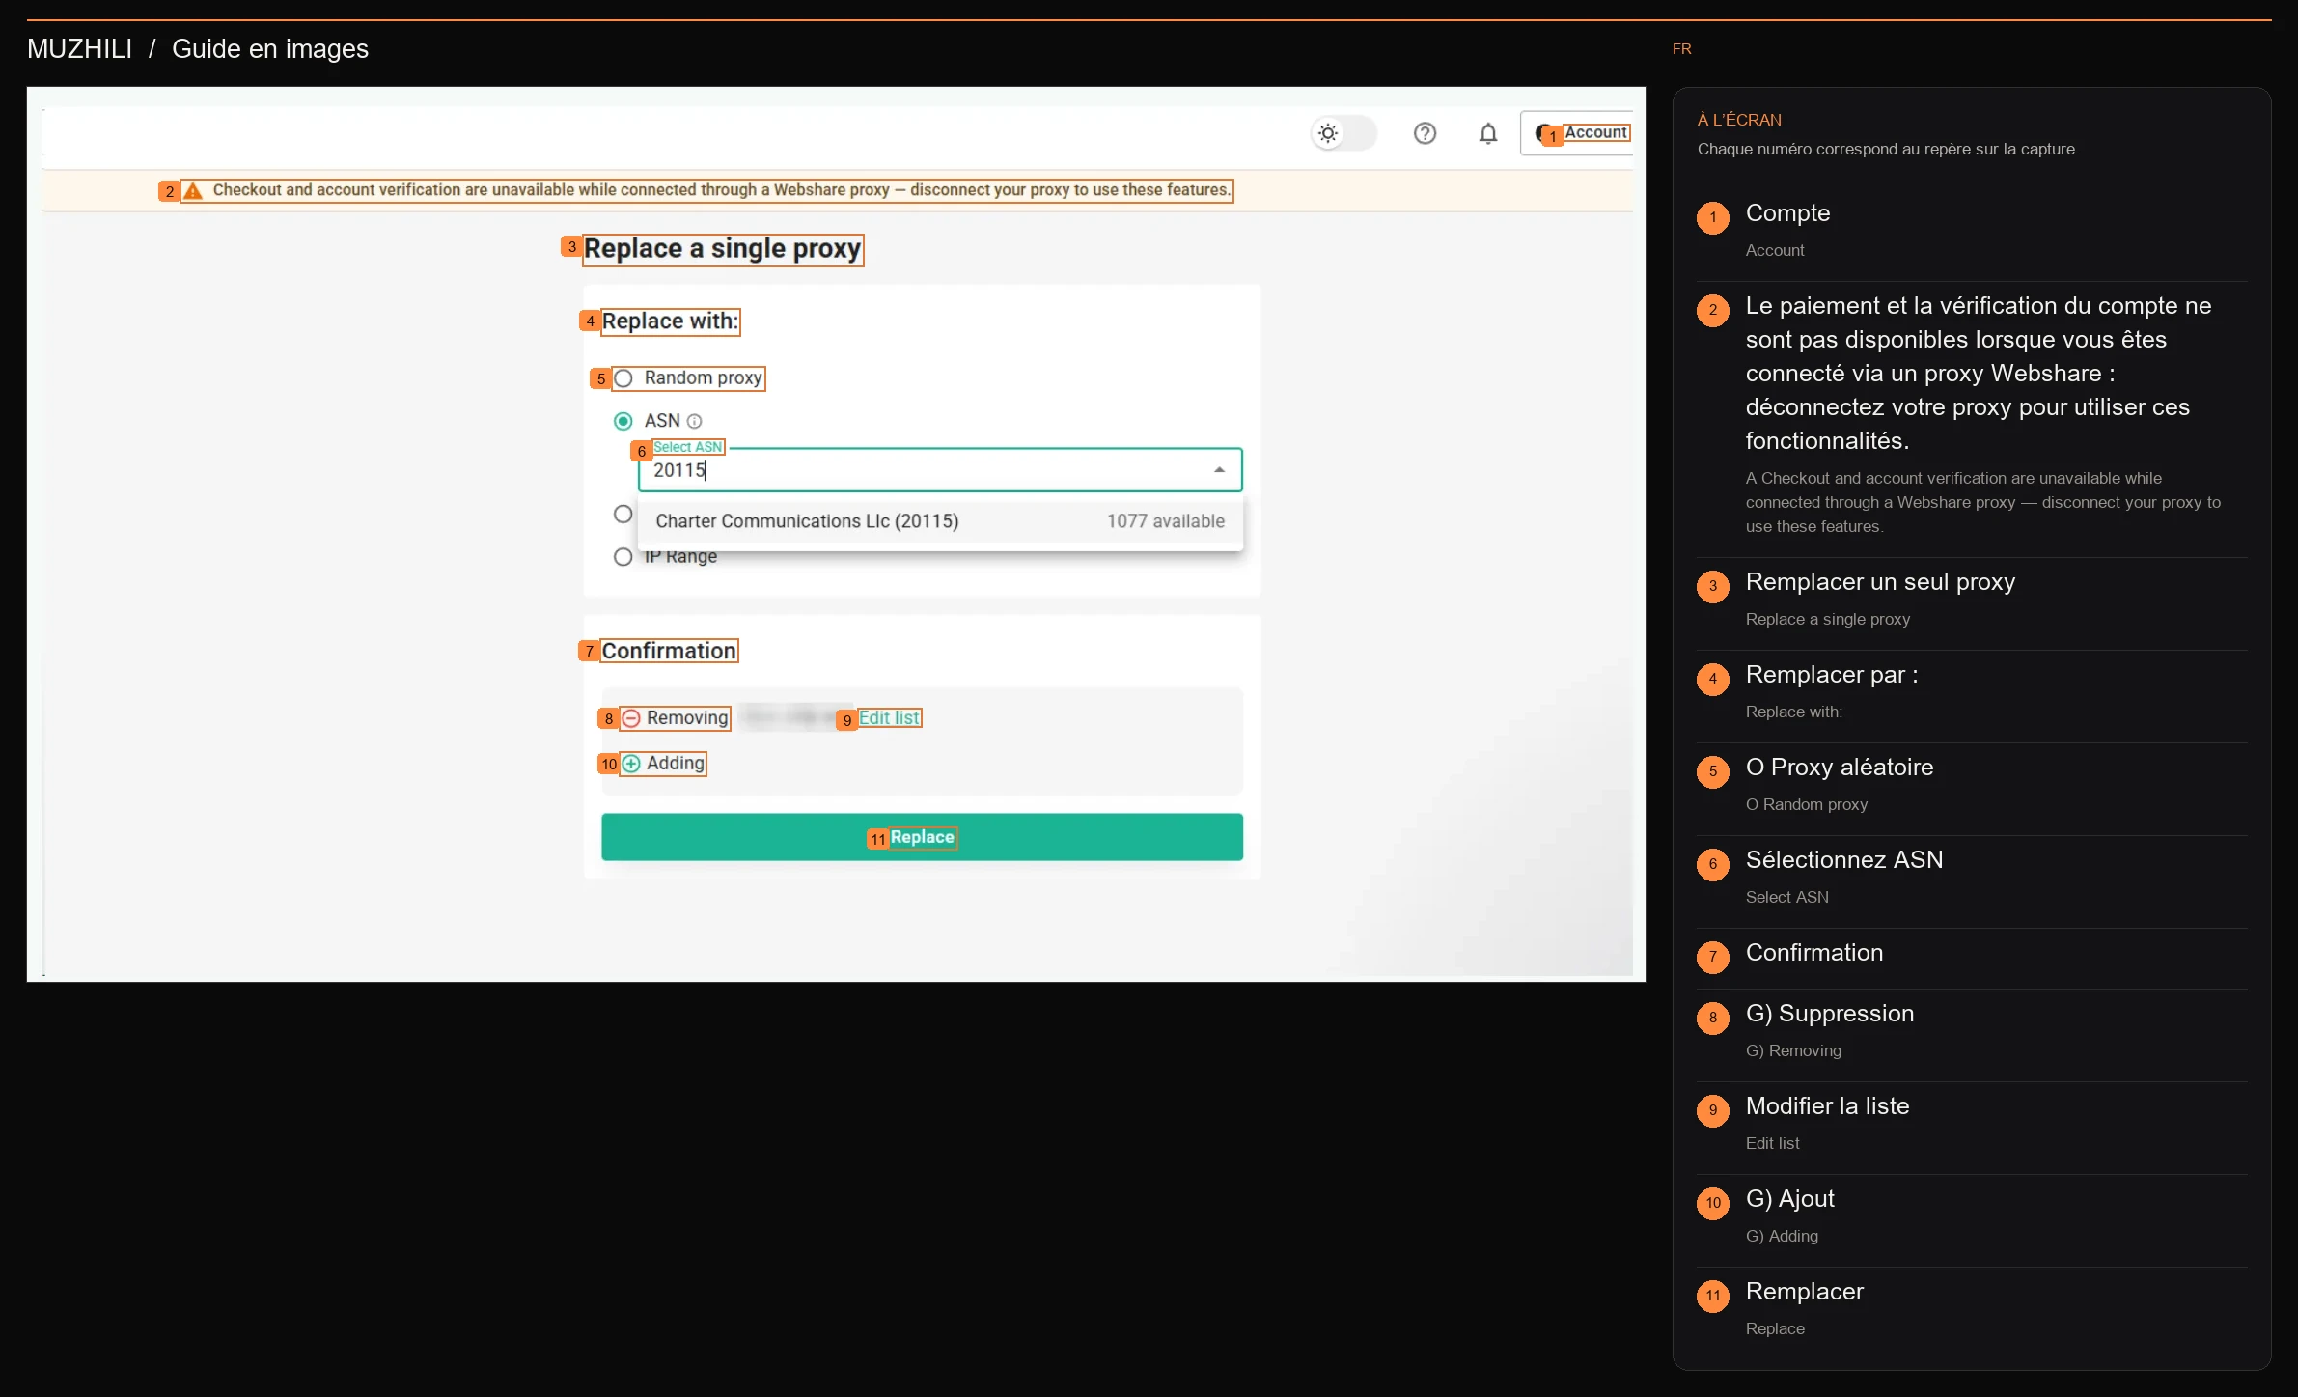Select the ASN radio option
Image resolution: width=2298 pixels, height=1397 pixels.
tap(623, 421)
